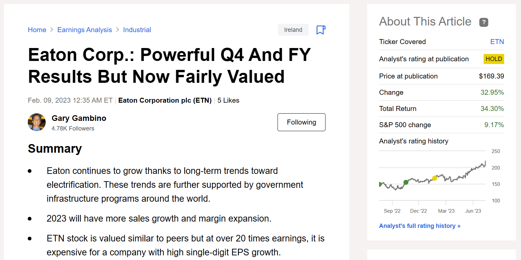Open the Earnings Analysis breadcrumb
Viewport: 521px width, 260px height.
(85, 30)
